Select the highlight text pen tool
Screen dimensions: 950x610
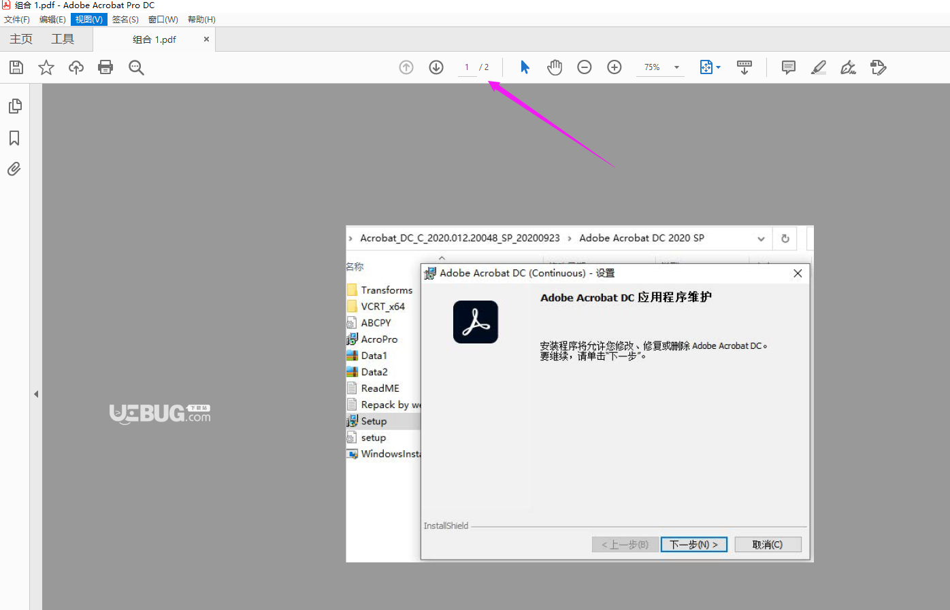point(819,67)
